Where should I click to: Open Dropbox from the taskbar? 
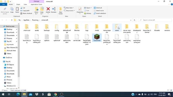(37, 94)
